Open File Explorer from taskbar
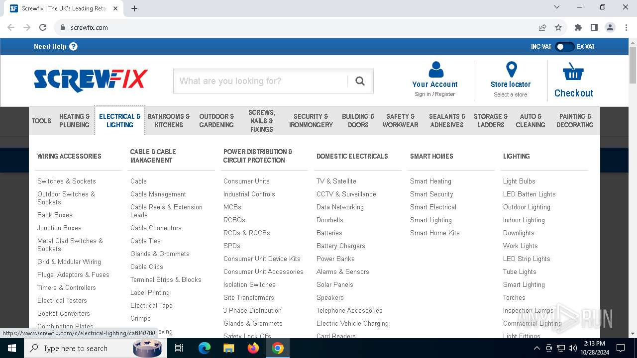The height and width of the screenshot is (358, 637). 228,348
